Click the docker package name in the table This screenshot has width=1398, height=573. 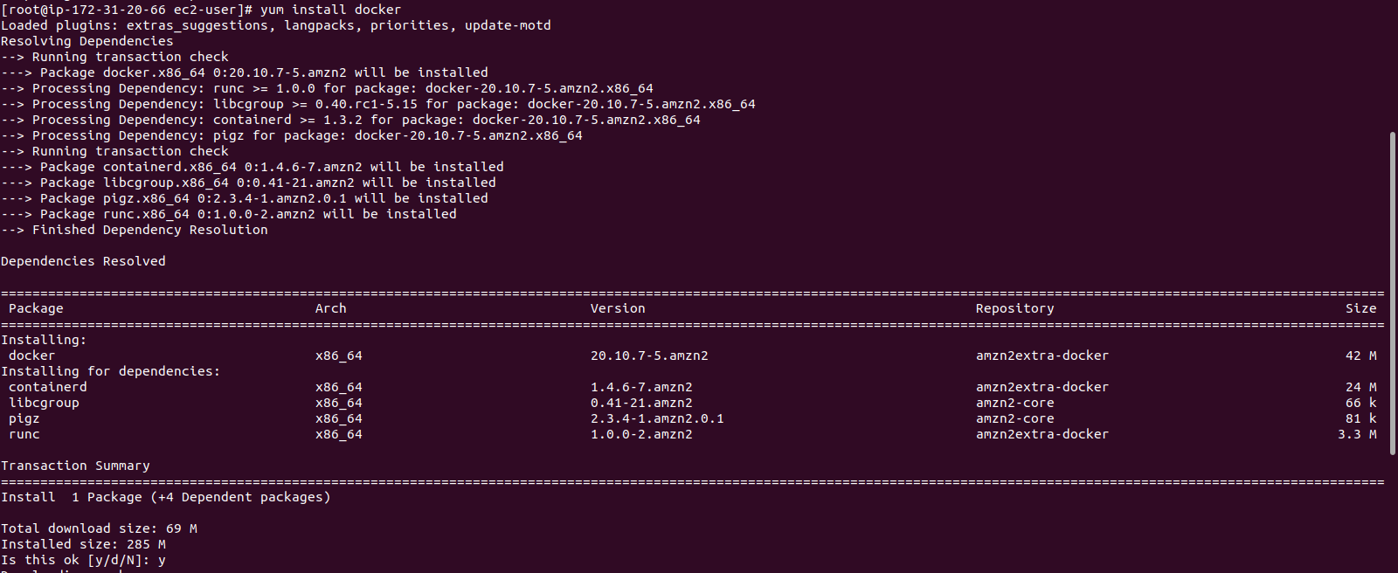click(32, 356)
